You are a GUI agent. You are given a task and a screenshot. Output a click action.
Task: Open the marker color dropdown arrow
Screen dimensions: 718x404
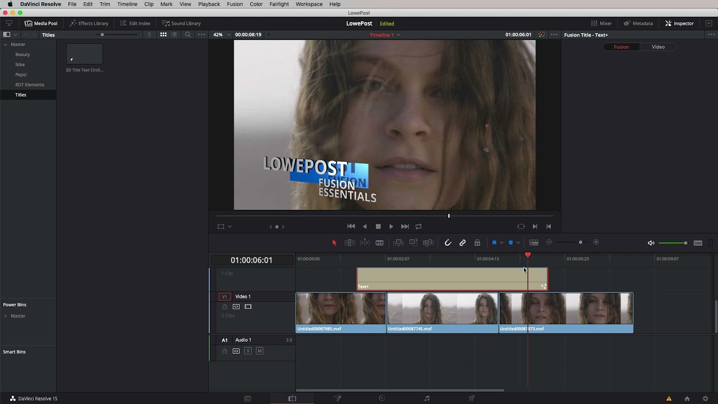click(518, 242)
